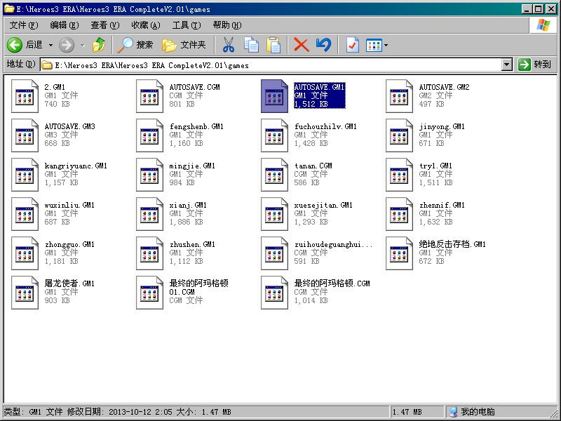This screenshot has width=561, height=421.
Task: Open the 工具(T) menu
Action: coord(186,25)
